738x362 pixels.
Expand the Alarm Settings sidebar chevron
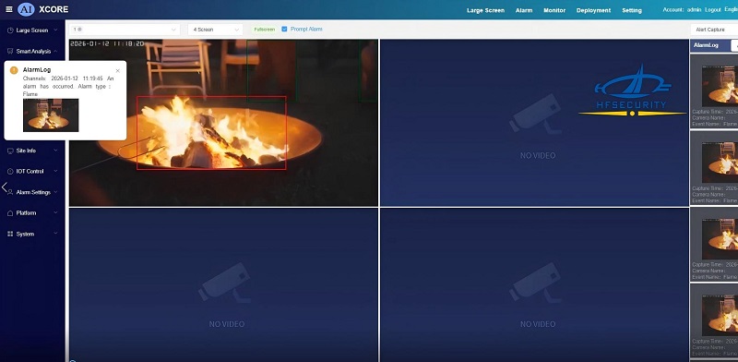click(55, 192)
